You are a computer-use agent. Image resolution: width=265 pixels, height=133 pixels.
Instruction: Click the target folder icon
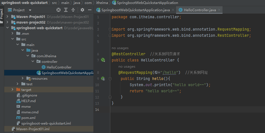(x=18, y=90)
